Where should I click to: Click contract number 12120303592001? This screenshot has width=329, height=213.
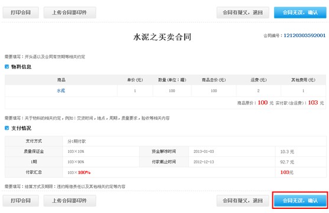pos(304,35)
